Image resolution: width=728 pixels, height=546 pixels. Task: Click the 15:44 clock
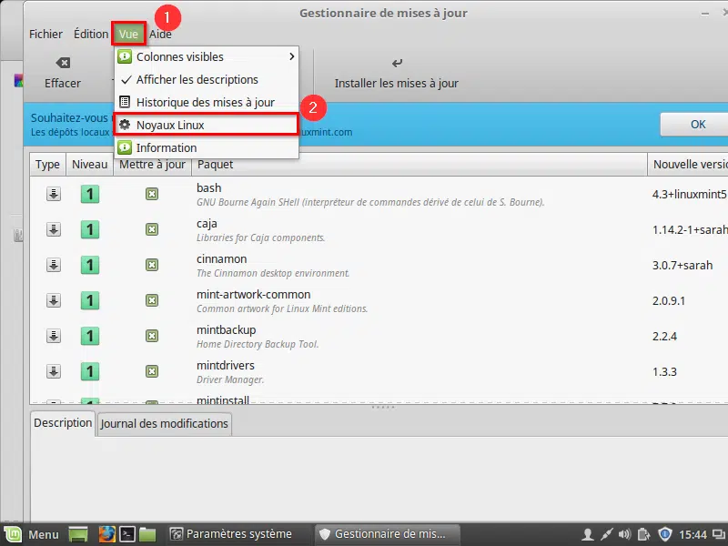(693, 535)
